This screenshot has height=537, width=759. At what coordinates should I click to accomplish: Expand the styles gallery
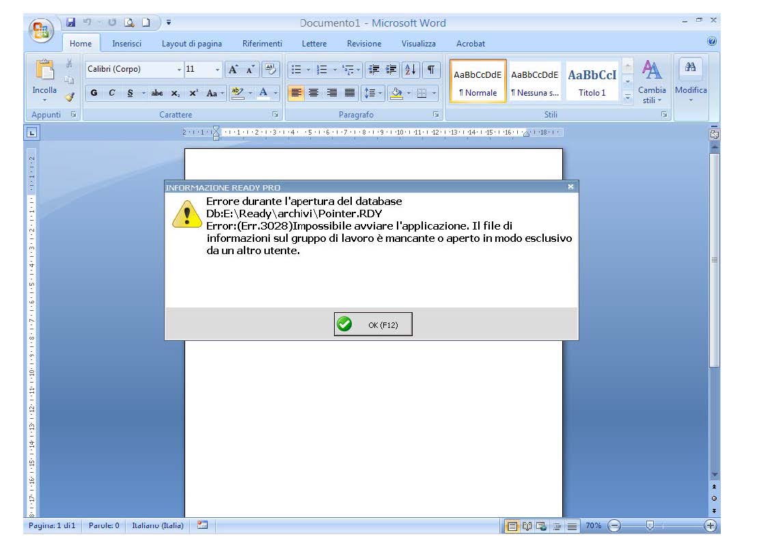pos(627,97)
